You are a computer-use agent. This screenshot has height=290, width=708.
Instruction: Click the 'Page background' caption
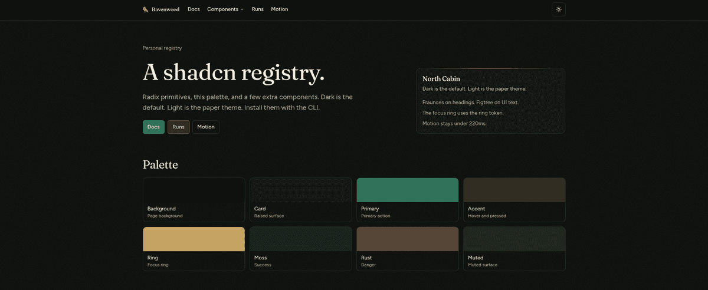click(x=165, y=216)
